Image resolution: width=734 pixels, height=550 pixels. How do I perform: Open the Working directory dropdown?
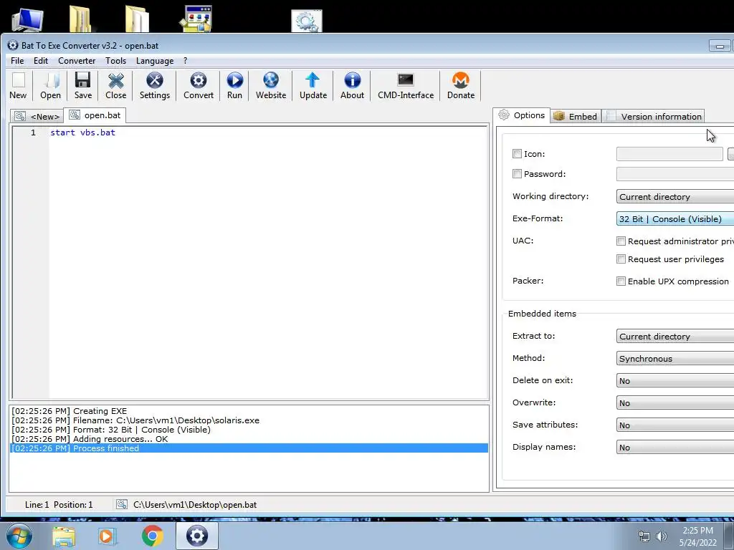click(675, 197)
